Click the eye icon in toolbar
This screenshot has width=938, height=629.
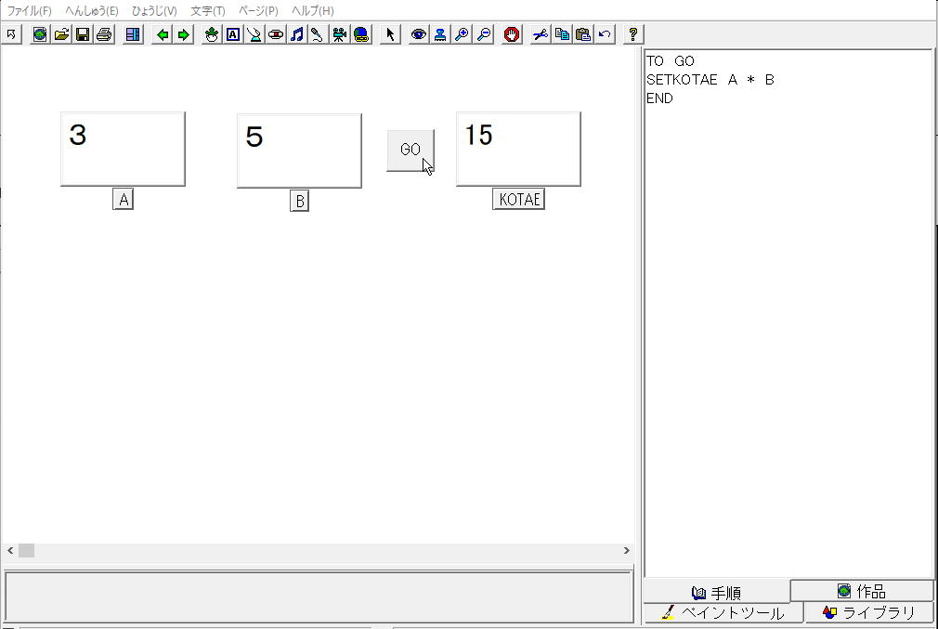click(419, 34)
